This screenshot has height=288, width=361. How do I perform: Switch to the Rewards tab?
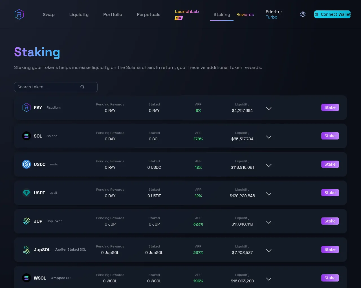coord(245,15)
